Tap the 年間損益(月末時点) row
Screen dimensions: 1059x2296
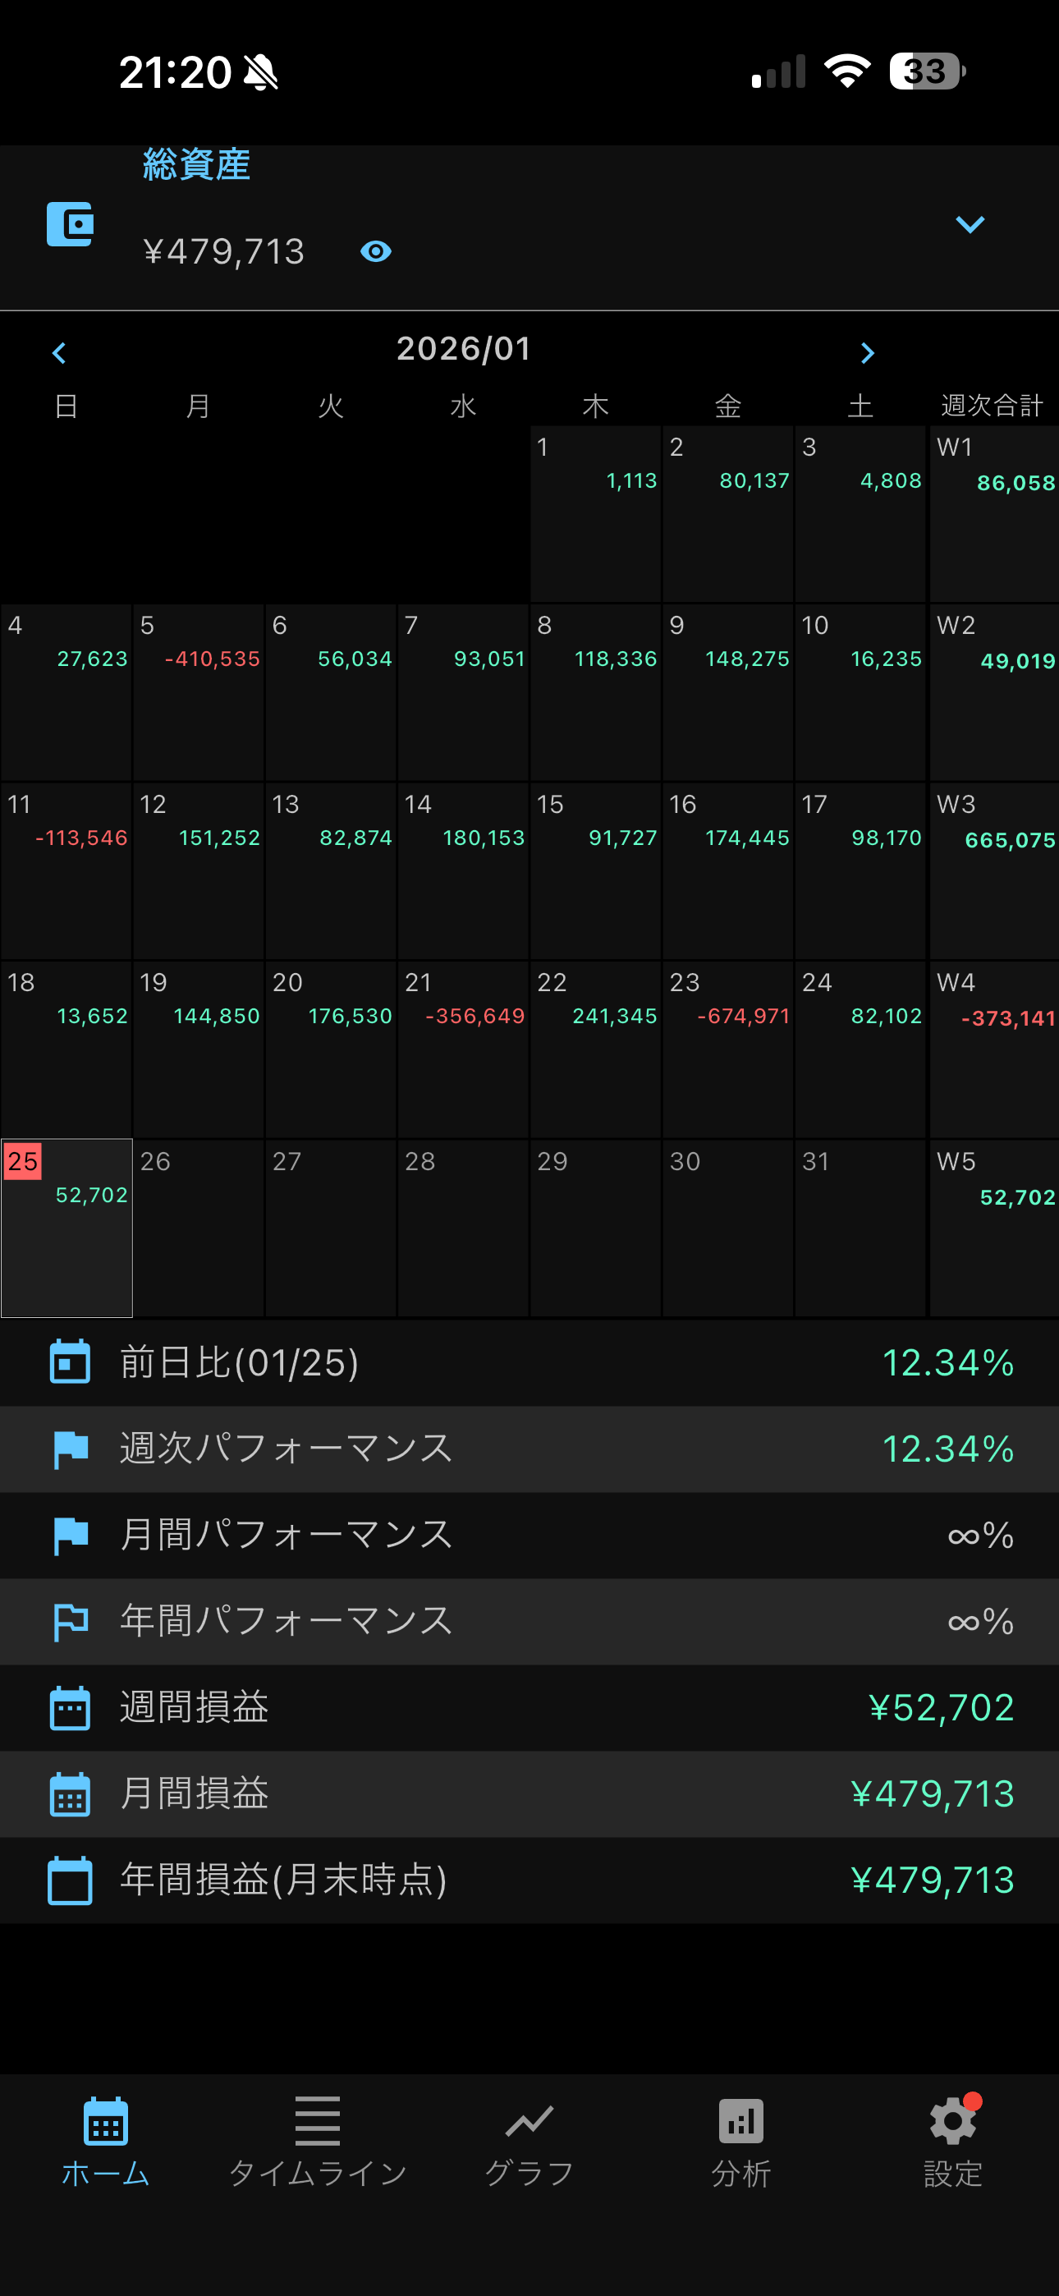click(x=529, y=1880)
